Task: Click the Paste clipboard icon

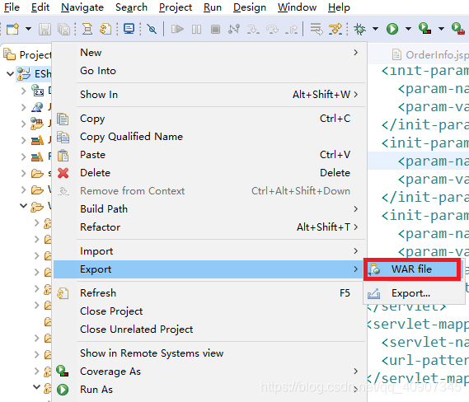Action: pyautogui.click(x=63, y=156)
